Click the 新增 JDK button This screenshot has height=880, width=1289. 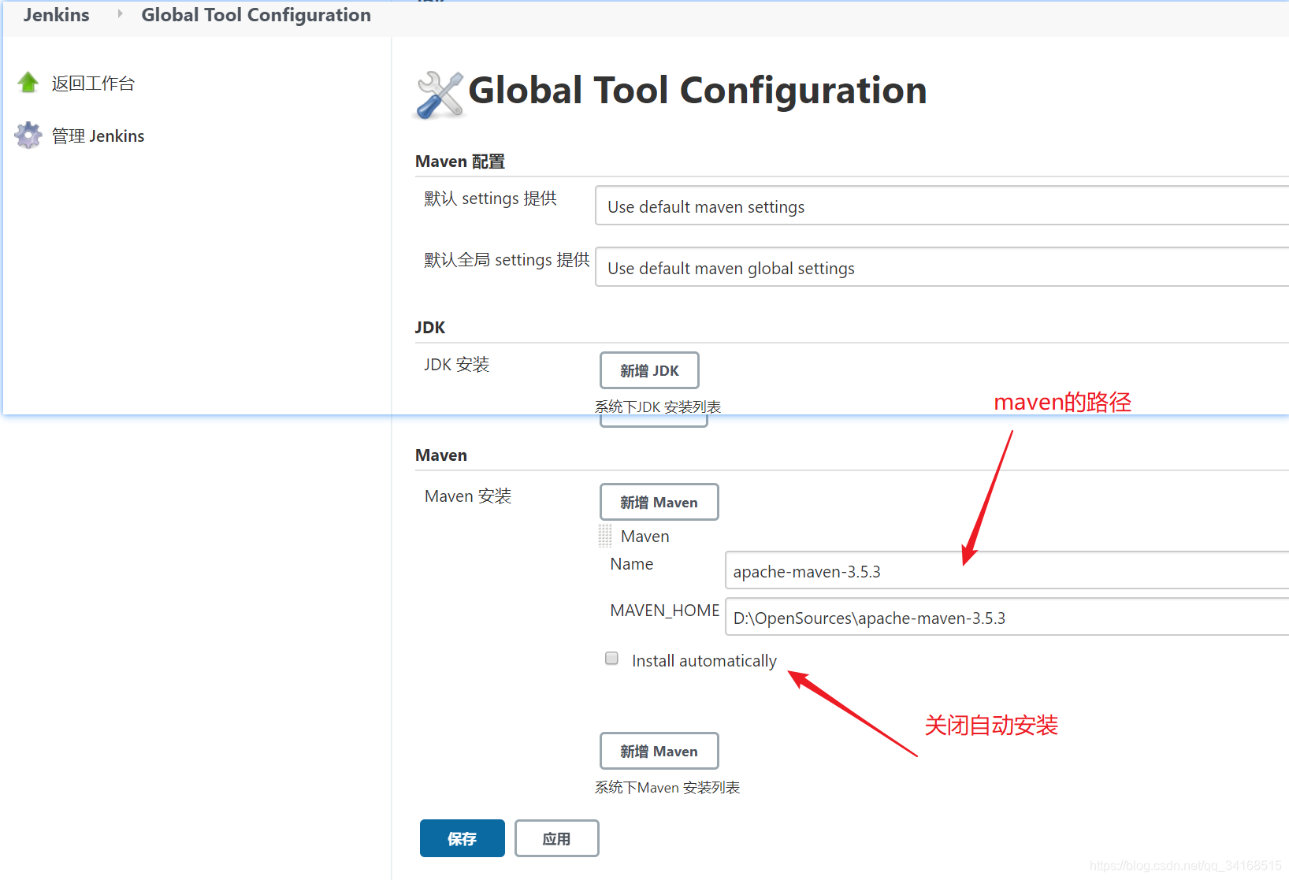click(x=649, y=370)
